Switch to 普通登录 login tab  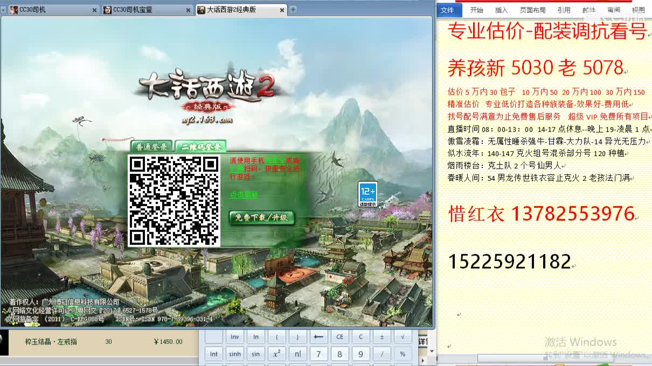tap(151, 146)
